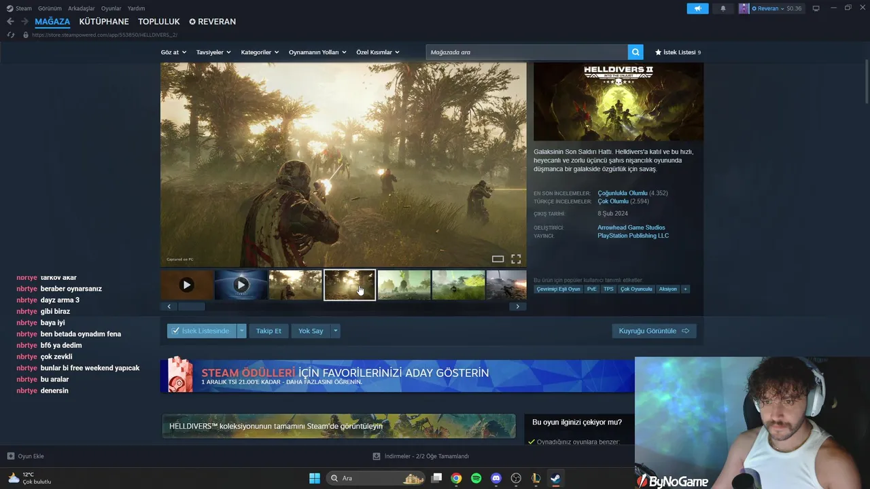870x489 pixels.
Task: Open the Yardım menu
Action: (136, 8)
